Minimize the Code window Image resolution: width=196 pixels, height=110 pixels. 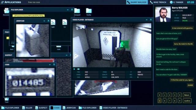(50, 64)
